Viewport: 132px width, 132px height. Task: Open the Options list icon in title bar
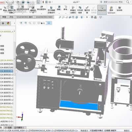point(47,2)
